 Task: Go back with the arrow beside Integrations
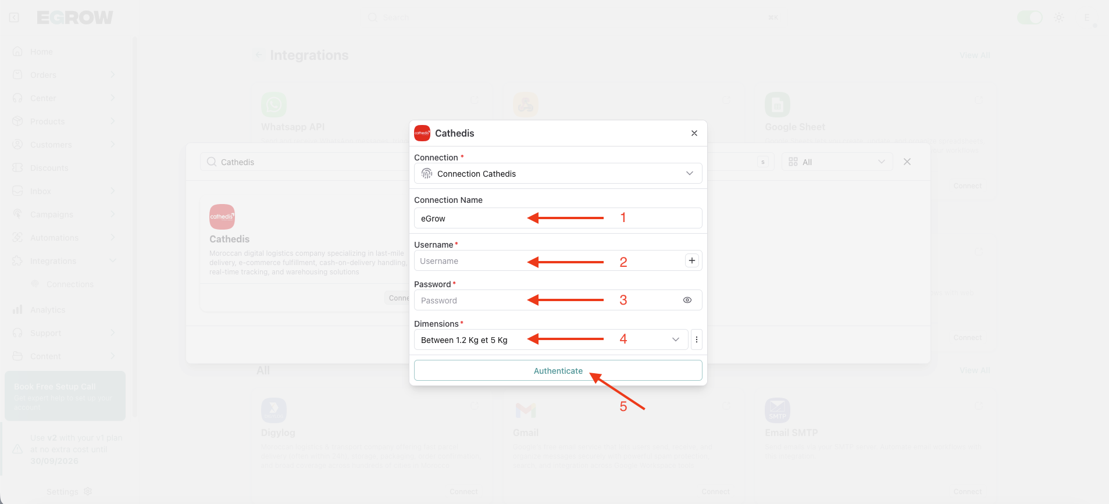pos(259,55)
